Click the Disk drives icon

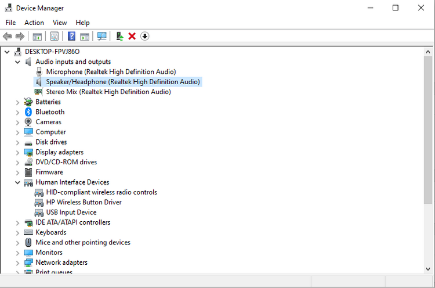point(28,143)
